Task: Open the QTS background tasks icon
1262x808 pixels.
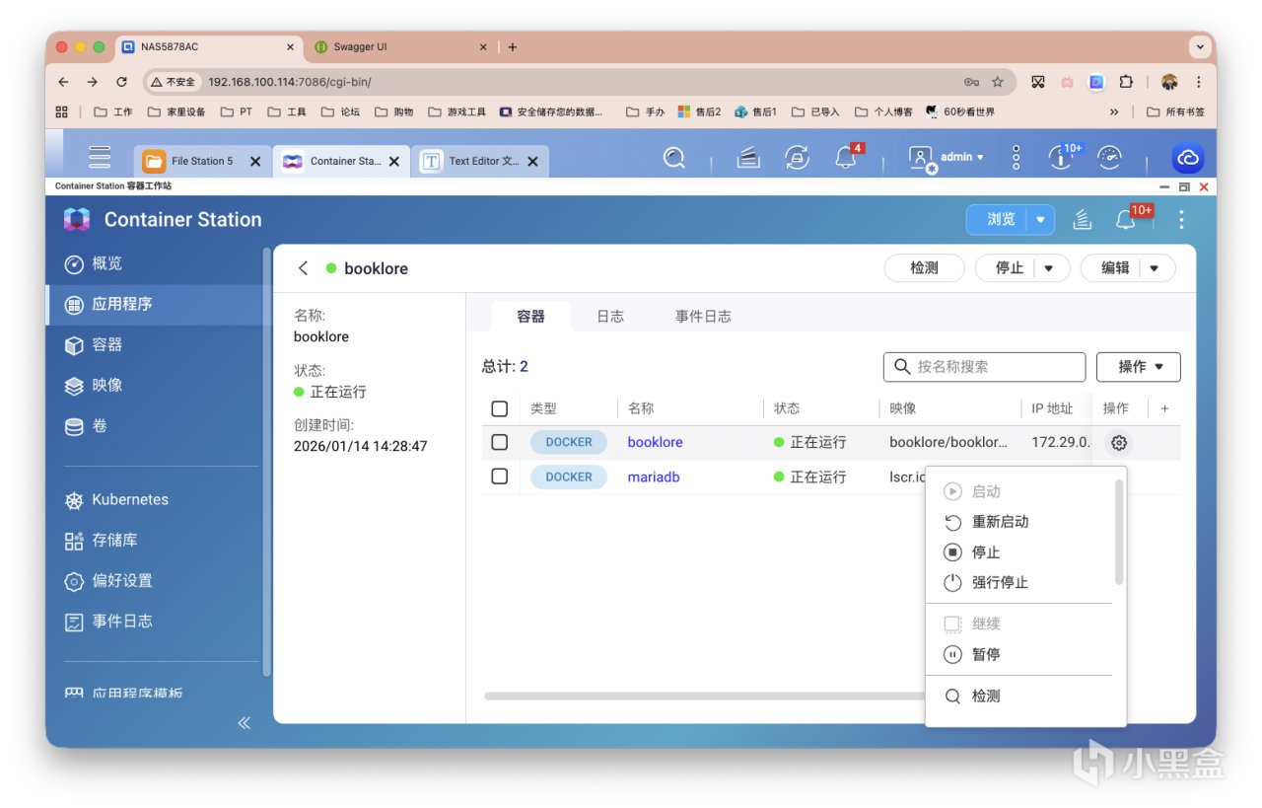Action: click(748, 158)
